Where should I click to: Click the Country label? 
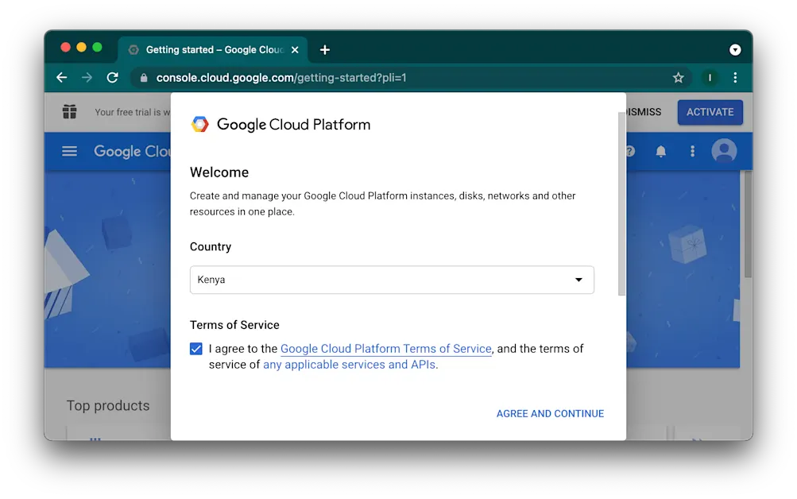[211, 246]
